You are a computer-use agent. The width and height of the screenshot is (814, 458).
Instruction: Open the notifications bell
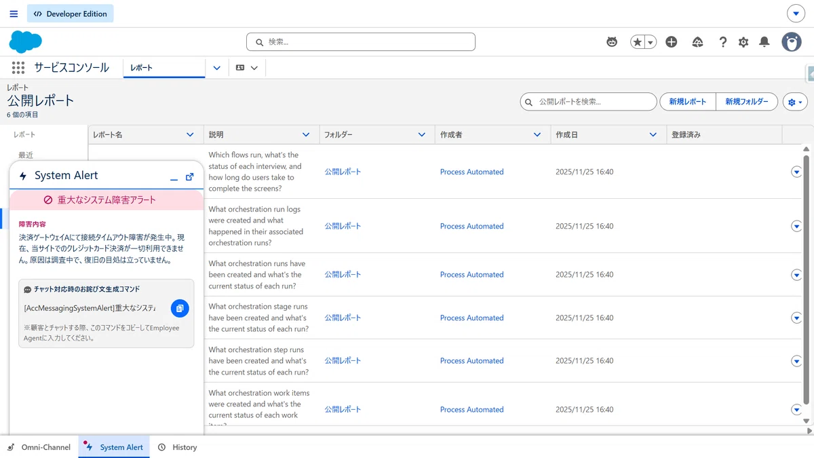point(764,42)
